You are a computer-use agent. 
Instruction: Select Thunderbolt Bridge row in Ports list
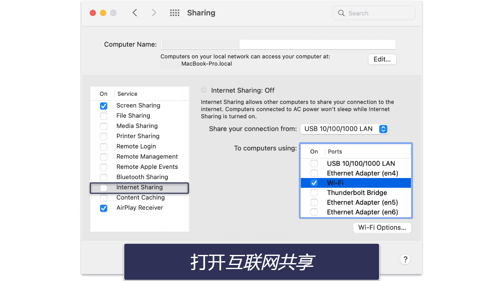click(x=356, y=192)
